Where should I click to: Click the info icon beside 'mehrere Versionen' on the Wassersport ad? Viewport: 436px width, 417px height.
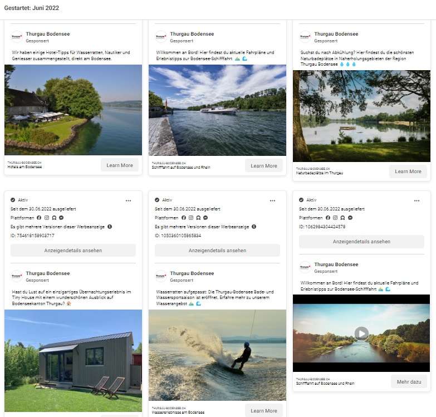point(254,227)
